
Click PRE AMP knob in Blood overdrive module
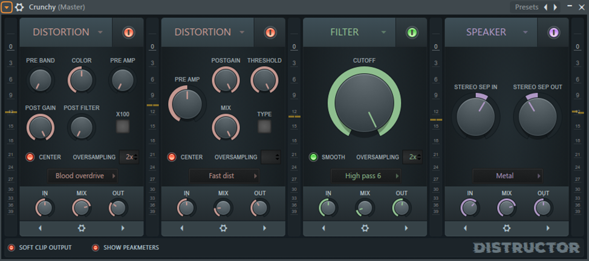click(123, 80)
